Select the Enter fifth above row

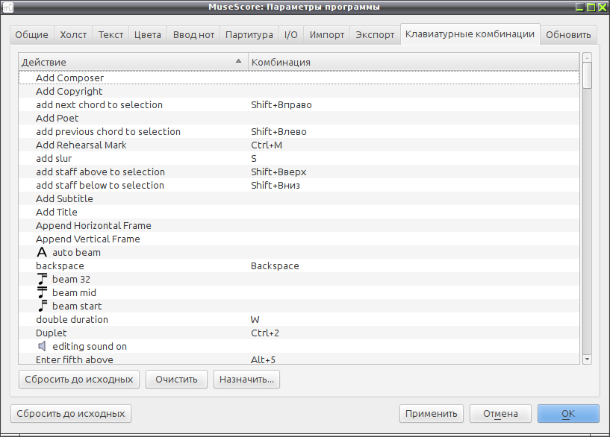(x=299, y=359)
